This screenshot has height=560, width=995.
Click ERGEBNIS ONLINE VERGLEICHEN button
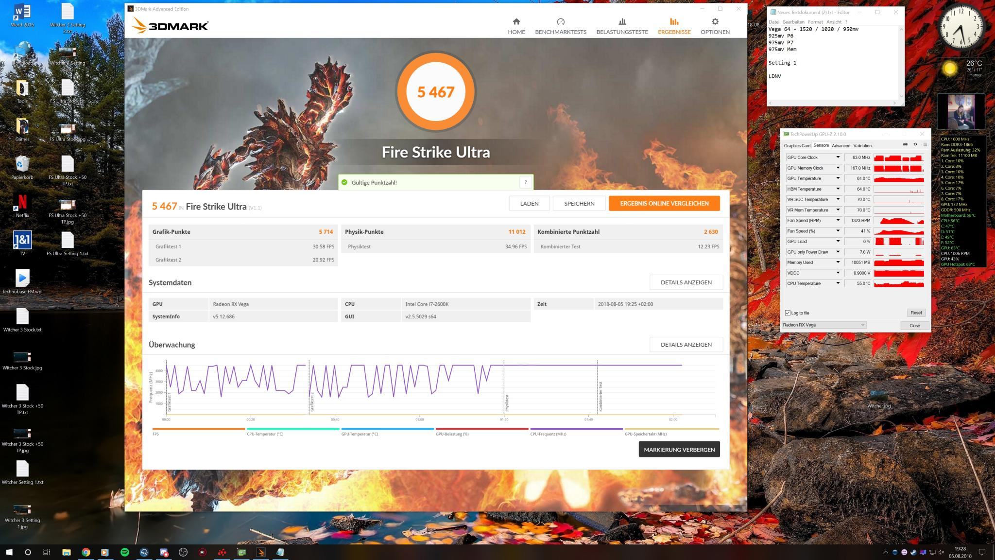coord(664,204)
